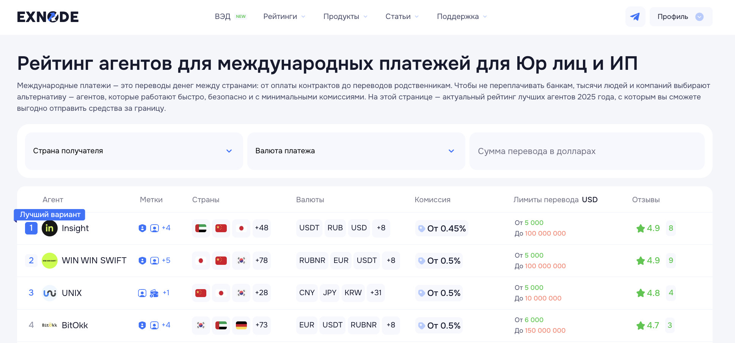Click the star rating icon in the Insight row

(x=641, y=228)
